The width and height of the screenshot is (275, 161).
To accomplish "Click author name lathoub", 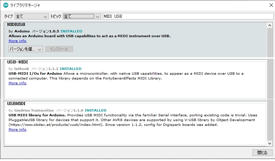I will tap(21, 69).
